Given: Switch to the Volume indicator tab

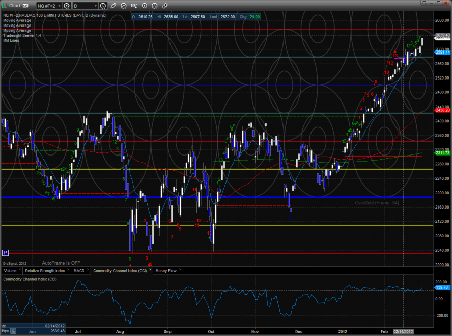Looking at the screenshot, I should (10, 271).
